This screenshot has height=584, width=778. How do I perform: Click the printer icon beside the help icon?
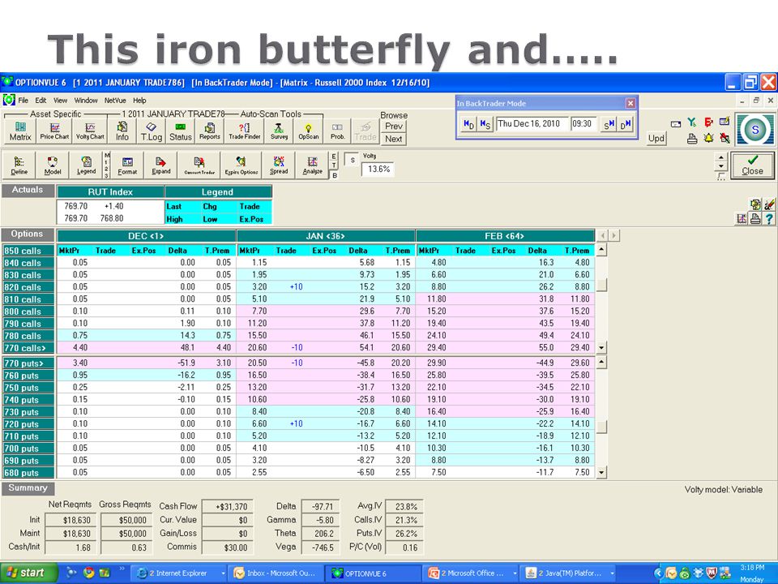pyautogui.click(x=755, y=218)
